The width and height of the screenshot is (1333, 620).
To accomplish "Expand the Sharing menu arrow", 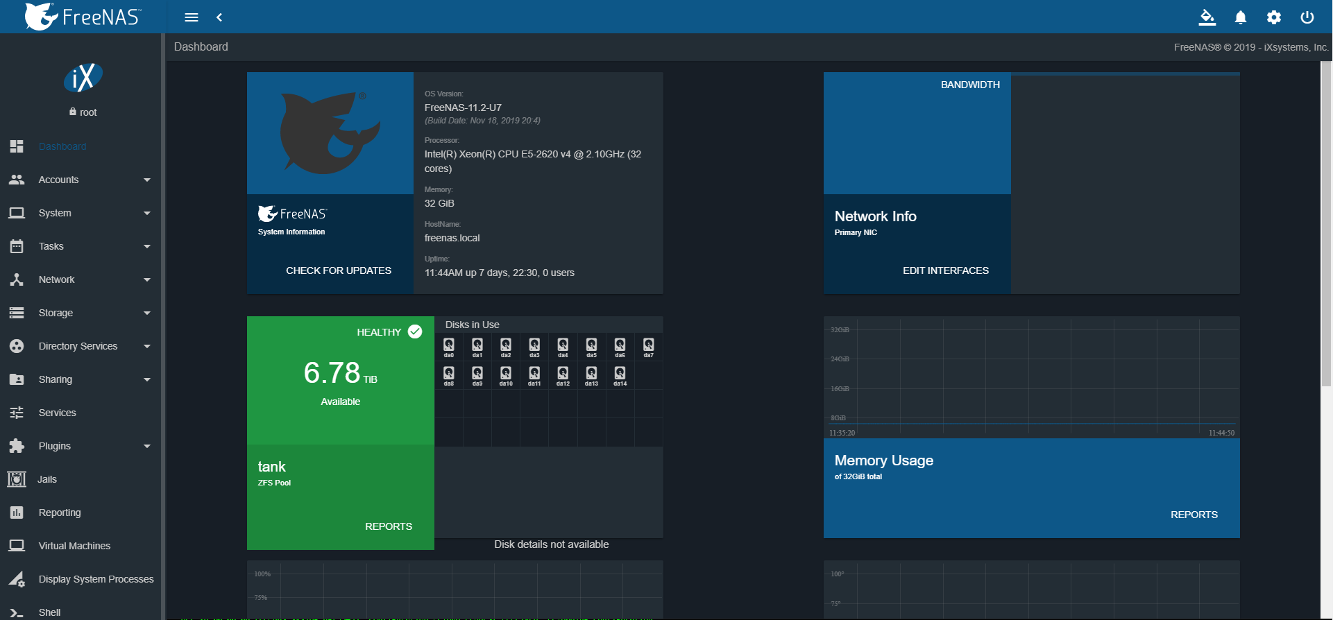I will click(147, 379).
